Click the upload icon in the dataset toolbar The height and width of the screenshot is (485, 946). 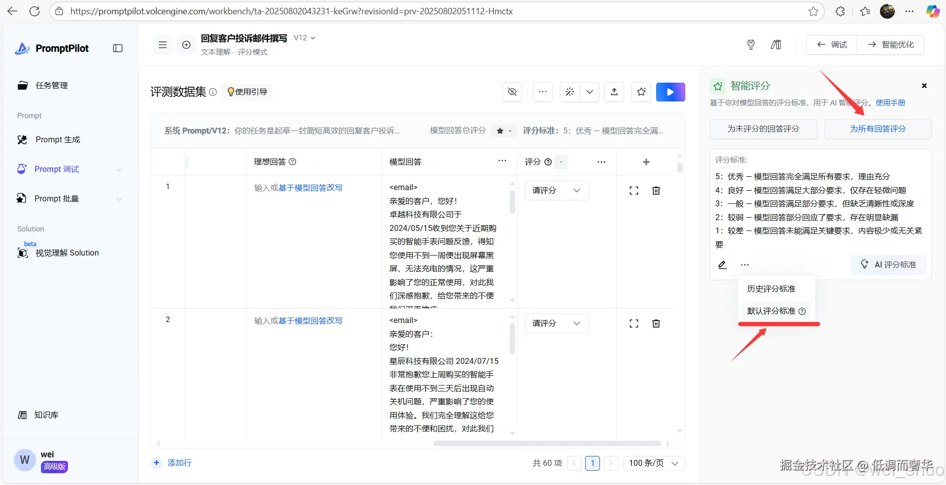click(x=614, y=92)
